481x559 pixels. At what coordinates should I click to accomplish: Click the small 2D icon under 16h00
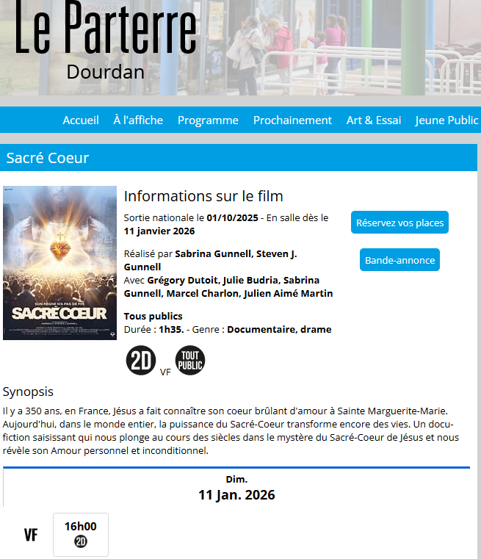click(x=81, y=542)
